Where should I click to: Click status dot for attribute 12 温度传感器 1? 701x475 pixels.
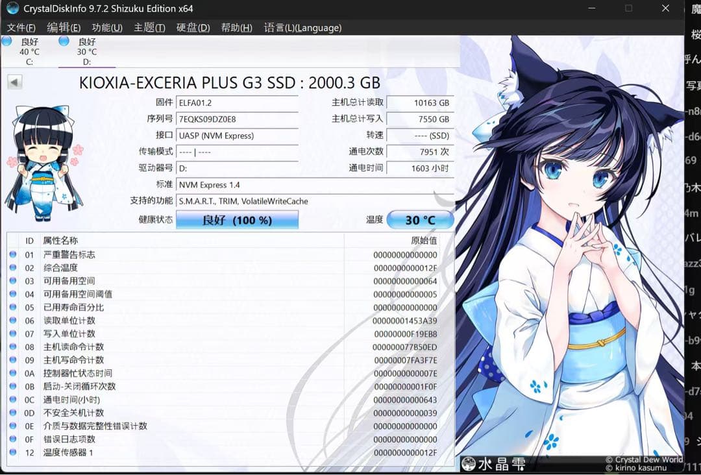click(13, 452)
